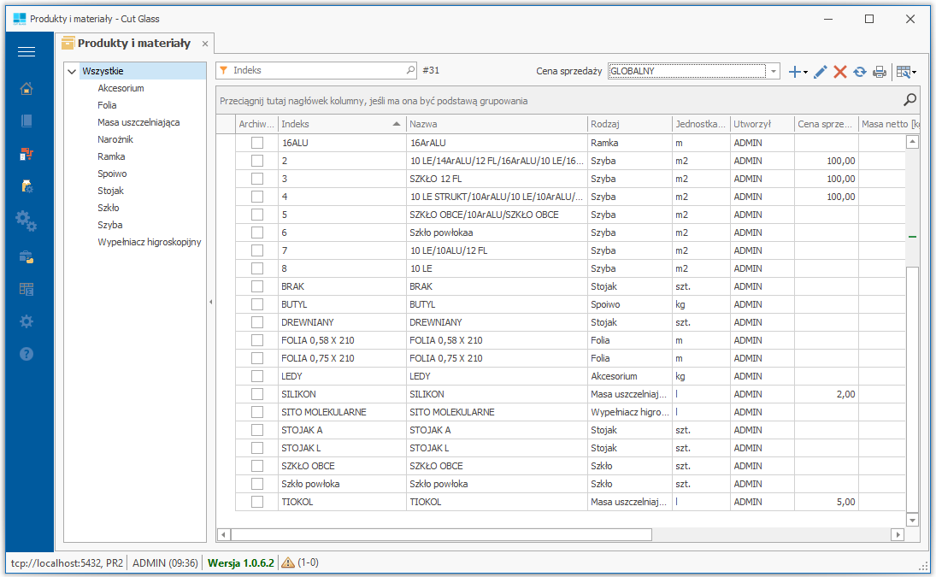Click the printer icon
936x577 pixels.
pyautogui.click(x=880, y=72)
